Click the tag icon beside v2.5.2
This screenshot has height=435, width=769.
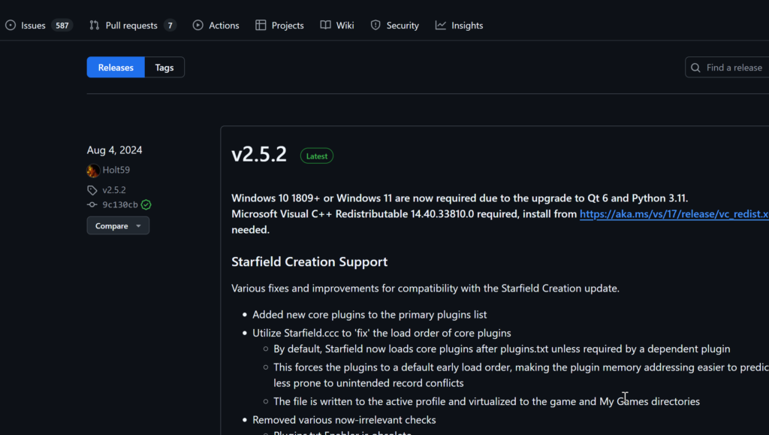point(92,190)
